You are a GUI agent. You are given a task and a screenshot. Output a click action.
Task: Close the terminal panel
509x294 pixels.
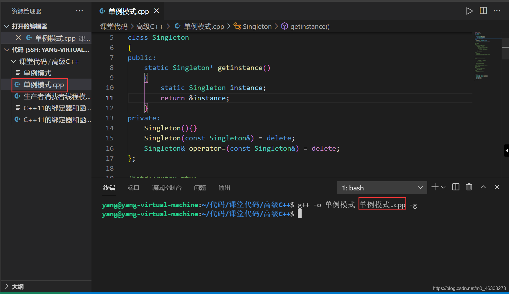pyautogui.click(x=497, y=187)
